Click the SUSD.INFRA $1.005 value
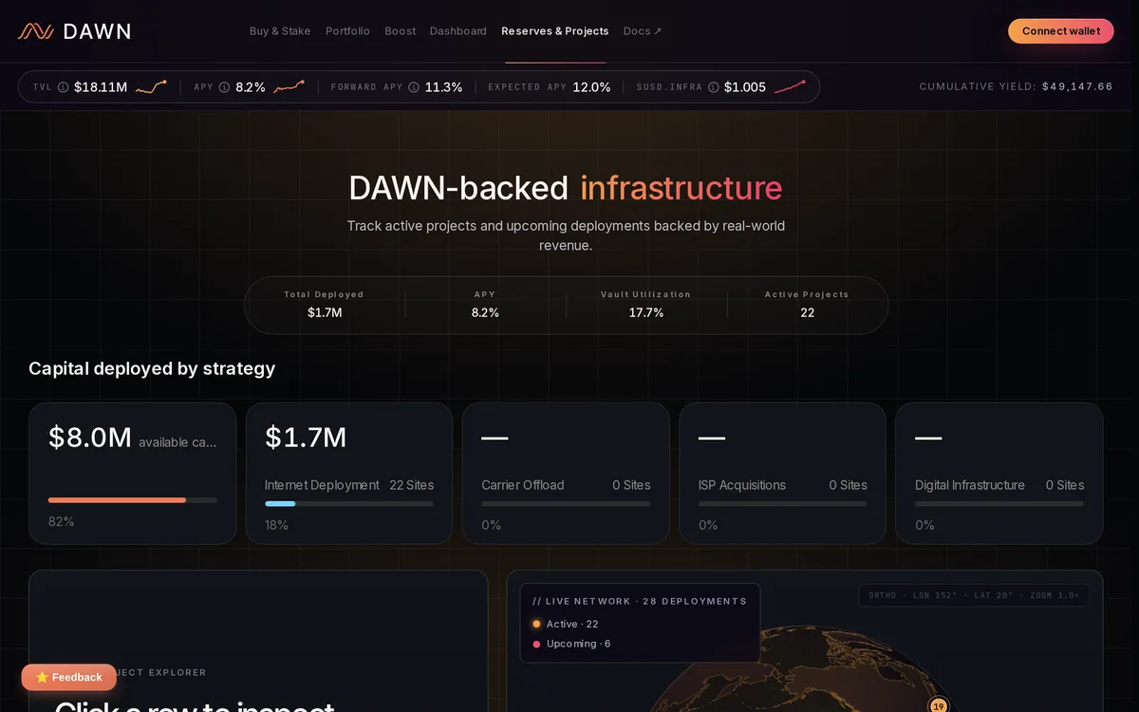Viewport: 1139px width, 712px height. click(745, 87)
